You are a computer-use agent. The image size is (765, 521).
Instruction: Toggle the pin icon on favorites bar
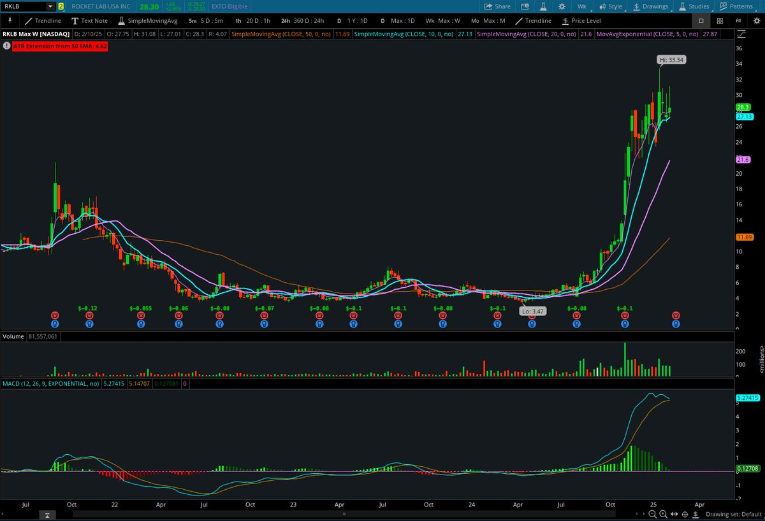(x=10, y=20)
